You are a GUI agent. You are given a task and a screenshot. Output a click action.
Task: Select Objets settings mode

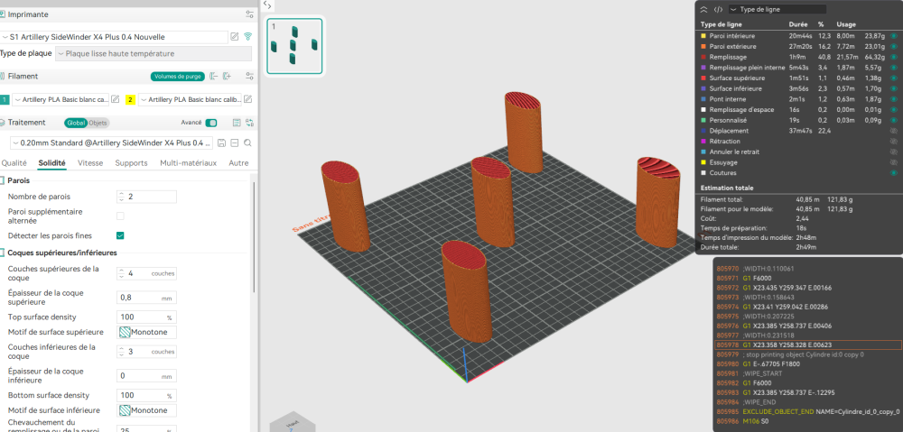point(98,123)
